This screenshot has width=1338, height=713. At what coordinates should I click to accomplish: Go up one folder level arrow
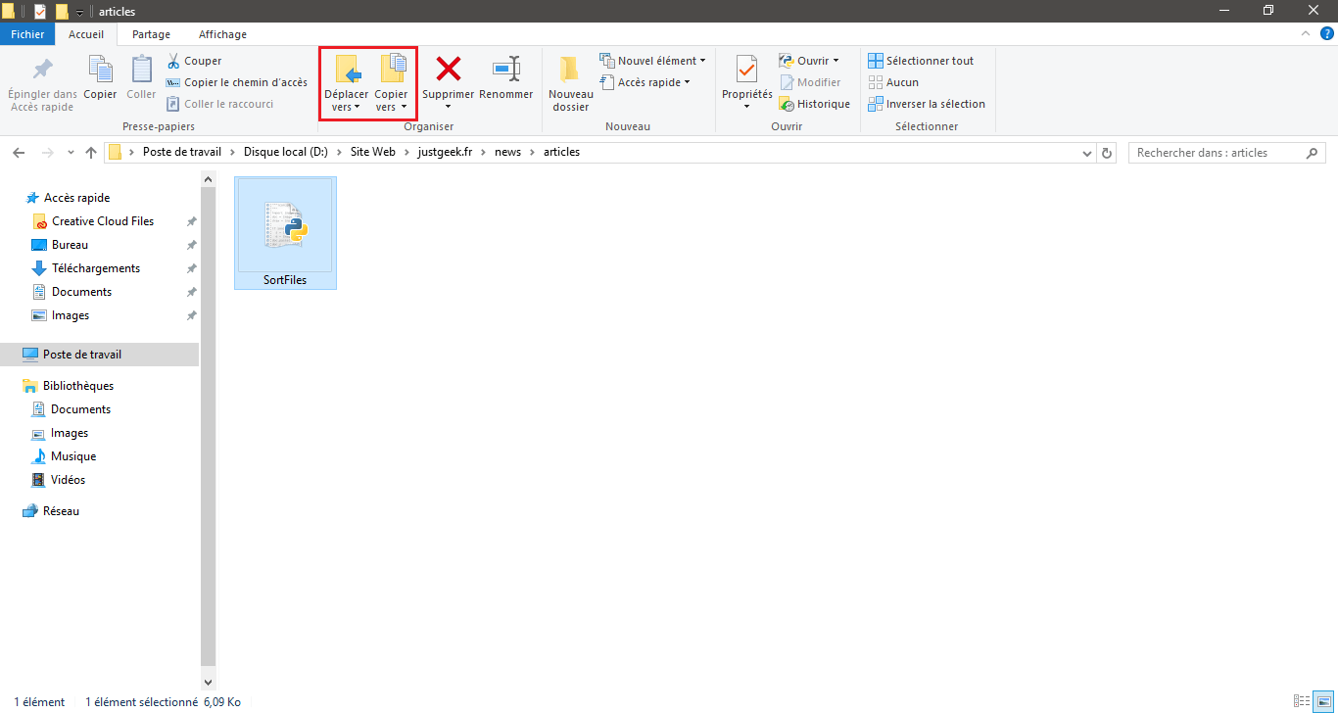[91, 153]
